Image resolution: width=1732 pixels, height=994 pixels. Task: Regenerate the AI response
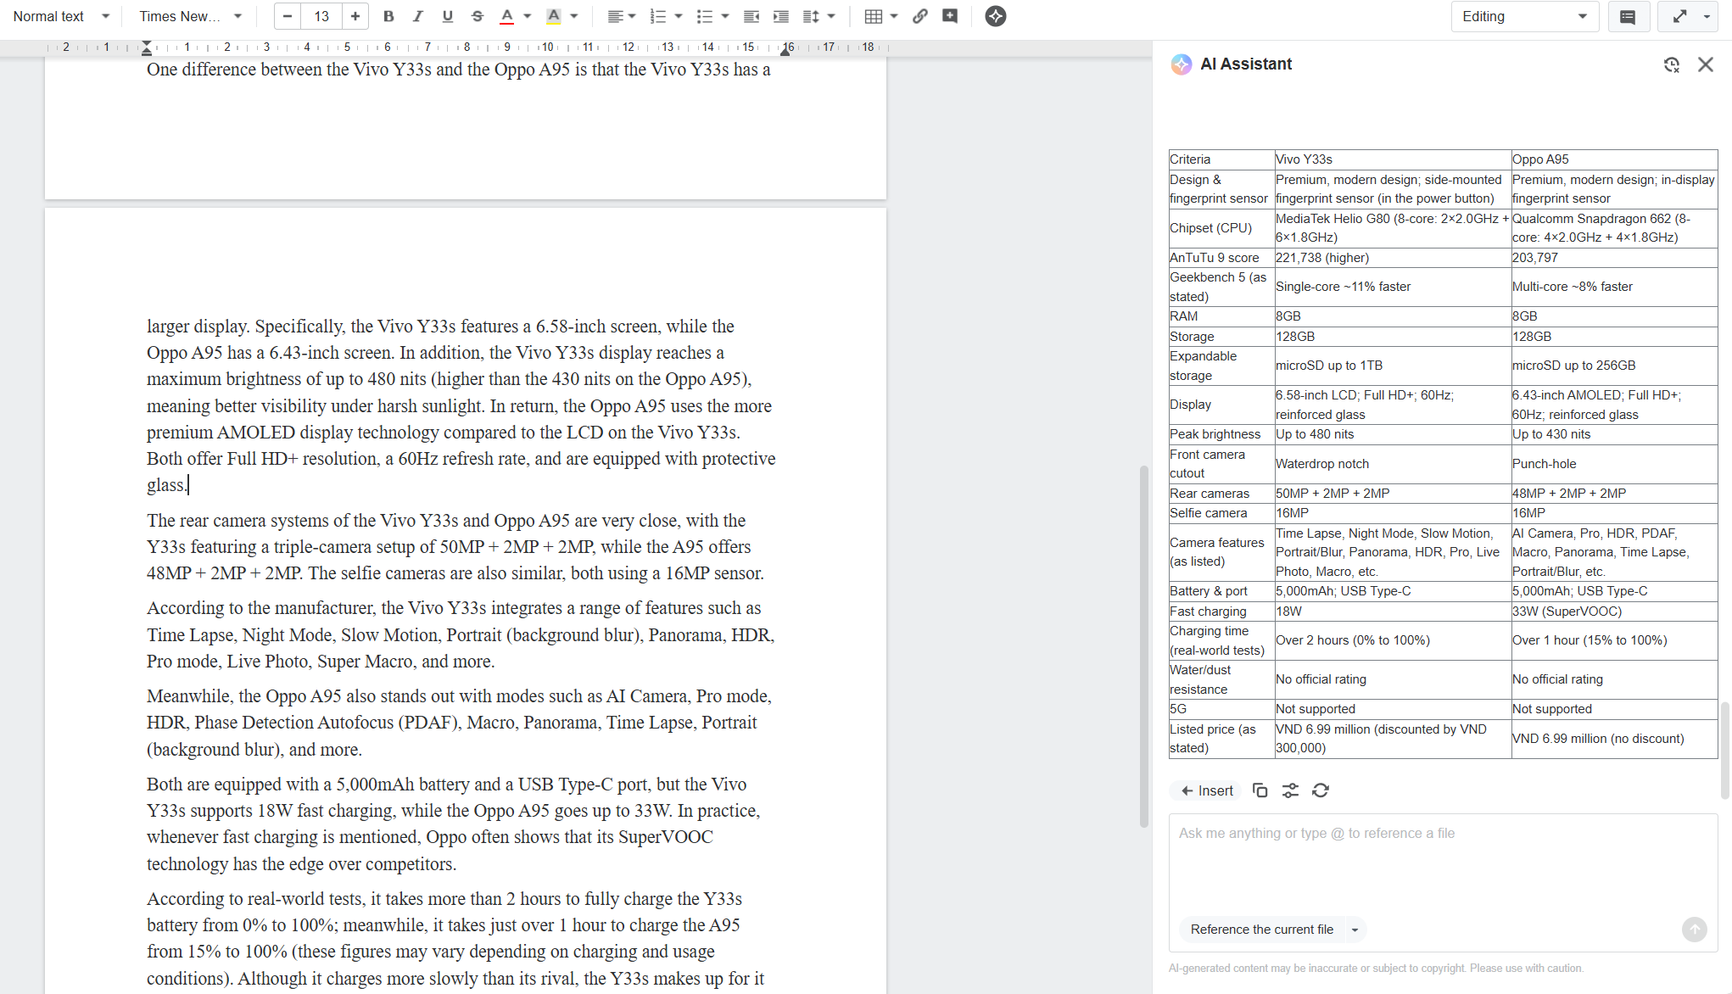[x=1321, y=790]
